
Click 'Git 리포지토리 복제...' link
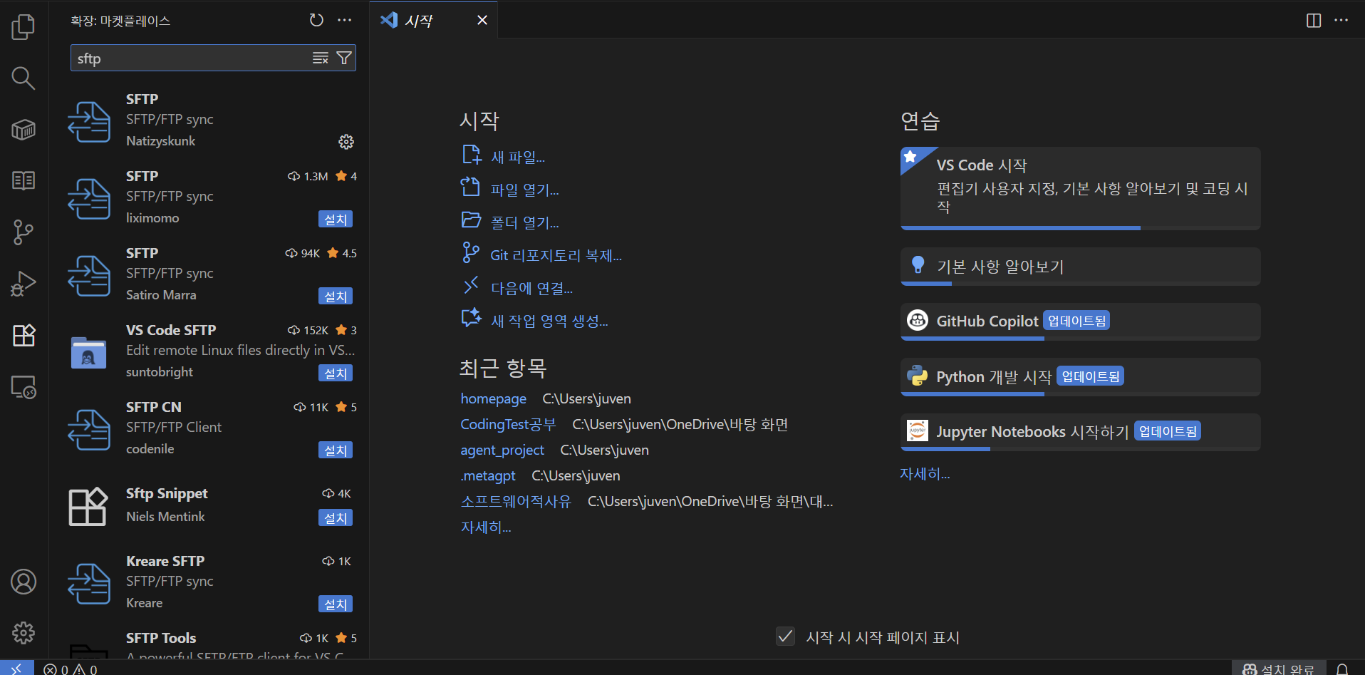click(556, 255)
